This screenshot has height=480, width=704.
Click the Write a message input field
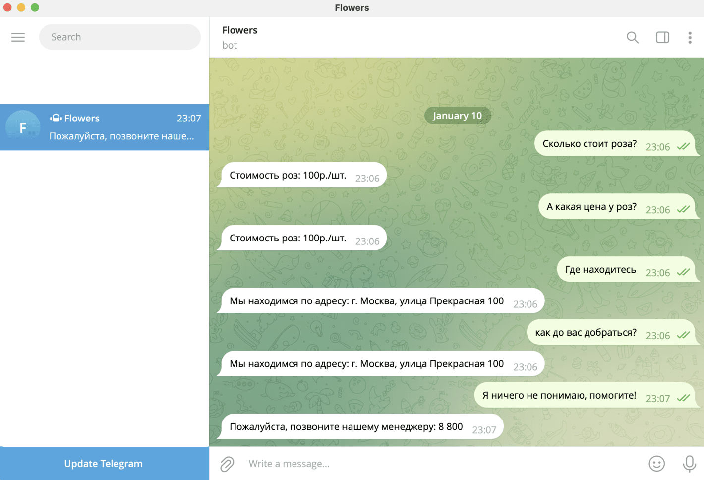click(347, 464)
